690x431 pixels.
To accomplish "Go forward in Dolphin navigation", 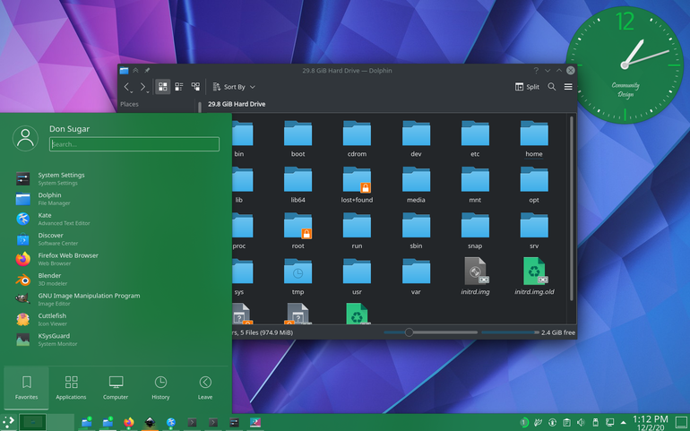I will point(143,87).
